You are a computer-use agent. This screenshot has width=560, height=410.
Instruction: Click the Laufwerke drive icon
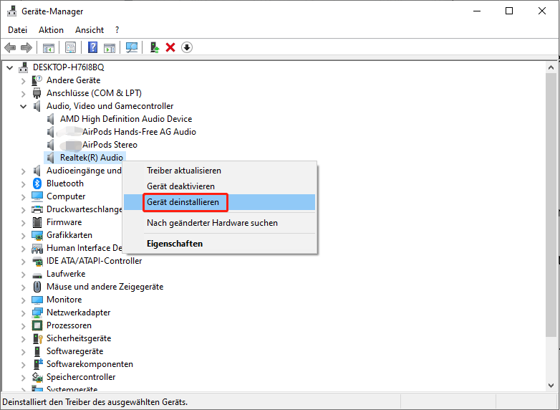click(37, 275)
